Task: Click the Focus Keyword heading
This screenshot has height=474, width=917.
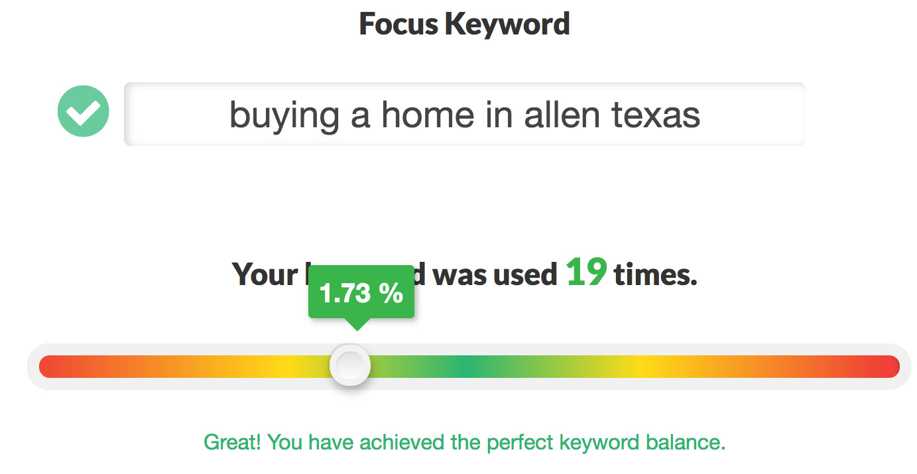Action: [464, 24]
